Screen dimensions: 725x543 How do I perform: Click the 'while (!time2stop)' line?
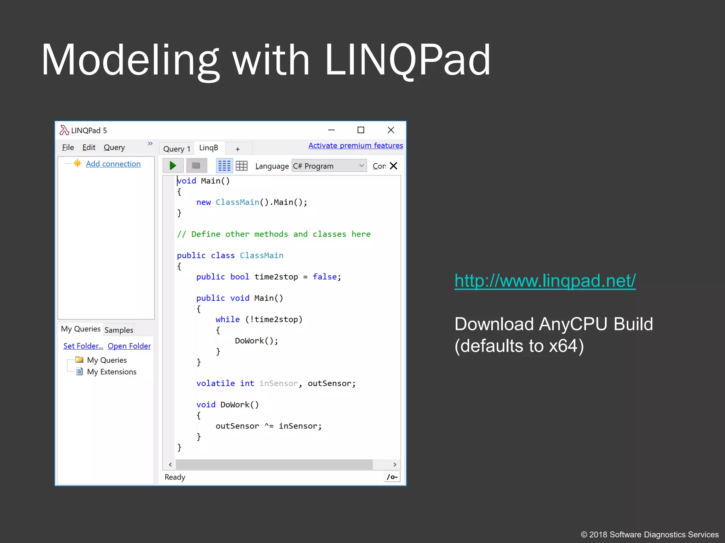[259, 320]
